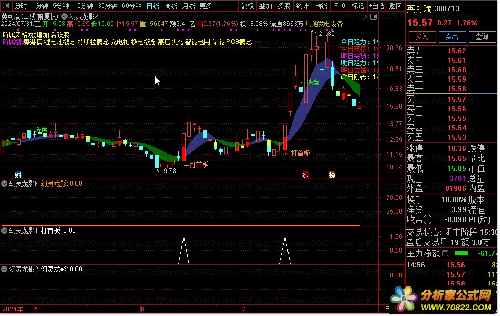Click the 涨停 18.36 price value
The image size is (500, 316).
[457, 148]
